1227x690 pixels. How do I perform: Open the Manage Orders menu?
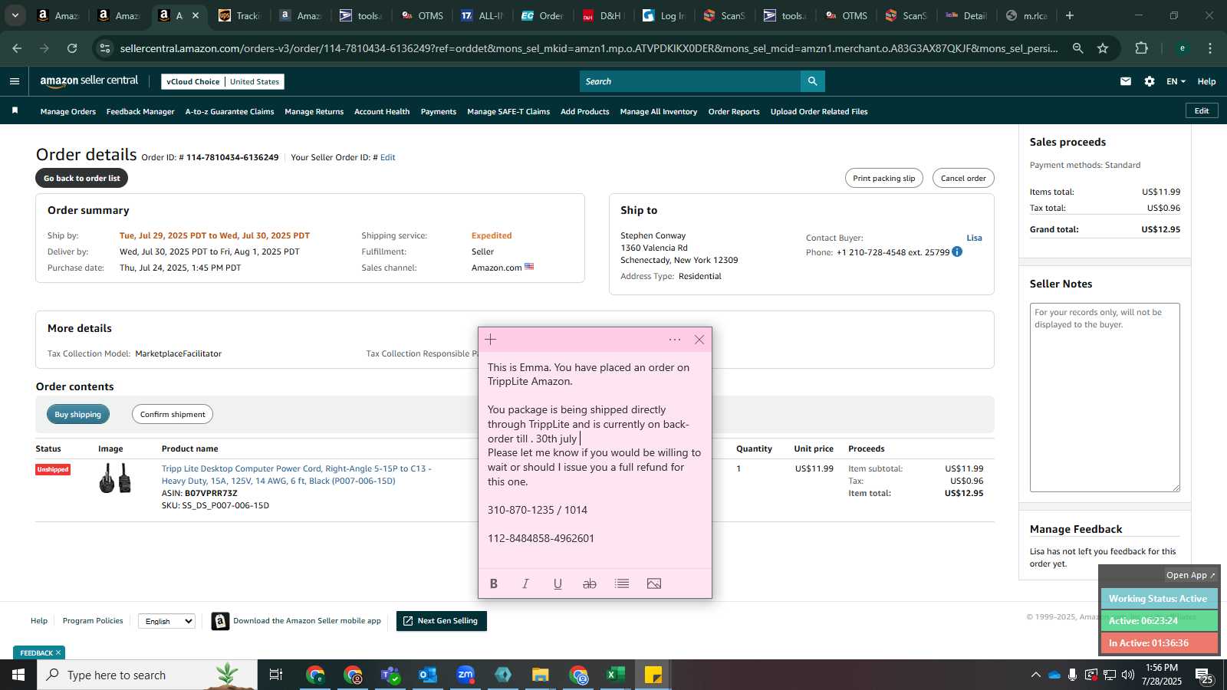[x=68, y=112]
